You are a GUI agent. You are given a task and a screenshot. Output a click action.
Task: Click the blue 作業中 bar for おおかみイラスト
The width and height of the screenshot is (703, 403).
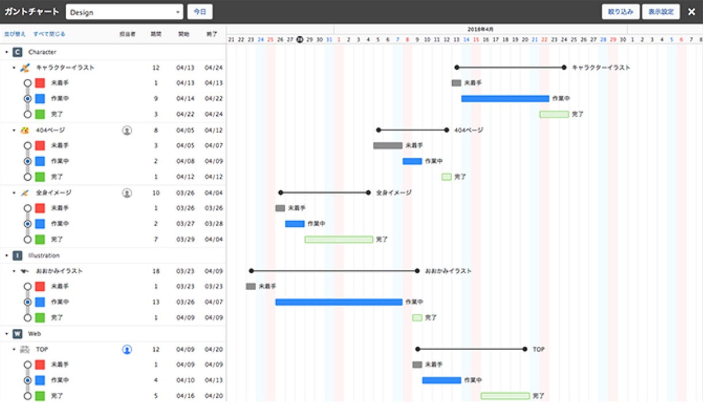click(x=338, y=302)
